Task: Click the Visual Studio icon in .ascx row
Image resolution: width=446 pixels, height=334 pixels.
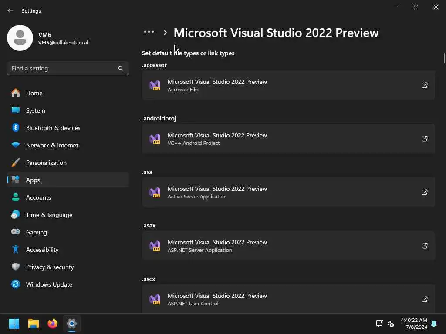Action: tap(155, 299)
